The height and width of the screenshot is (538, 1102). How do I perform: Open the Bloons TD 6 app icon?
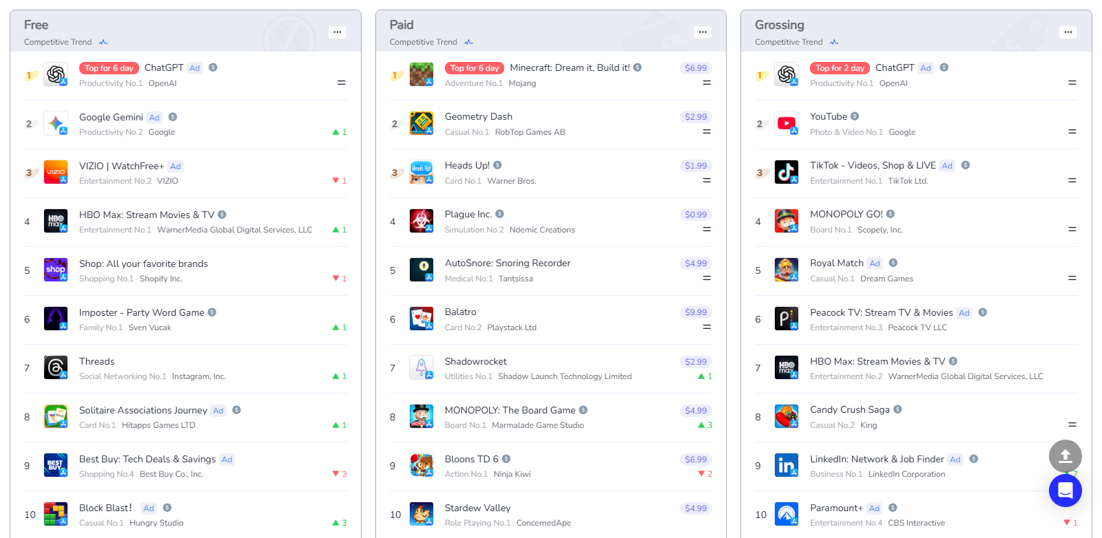tap(422, 465)
